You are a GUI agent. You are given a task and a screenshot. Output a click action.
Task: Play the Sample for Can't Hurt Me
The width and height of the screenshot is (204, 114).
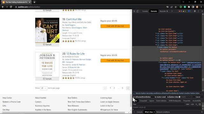(x=47, y=44)
